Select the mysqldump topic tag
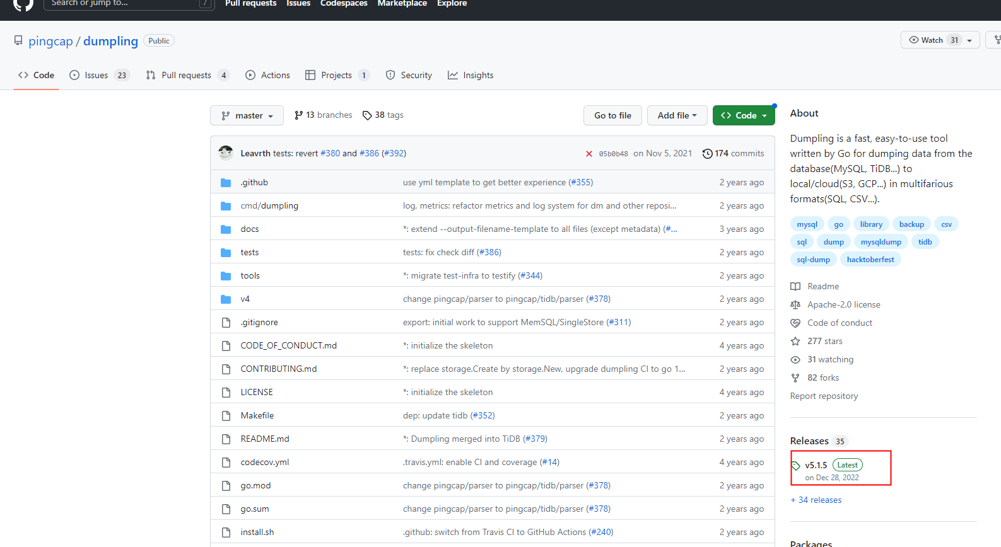 [881, 242]
